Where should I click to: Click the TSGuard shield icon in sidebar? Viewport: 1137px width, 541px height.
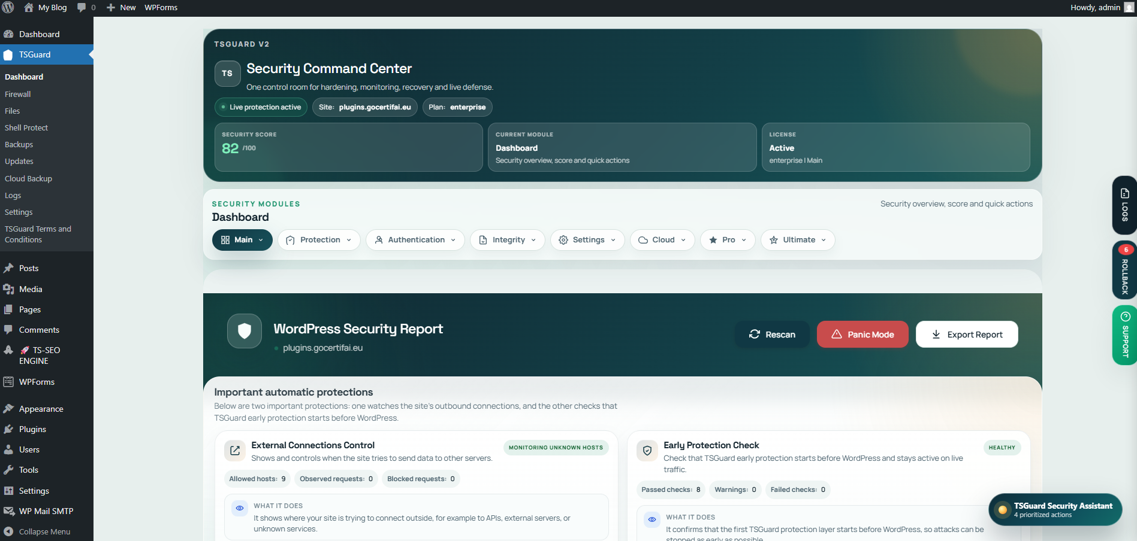[8, 54]
